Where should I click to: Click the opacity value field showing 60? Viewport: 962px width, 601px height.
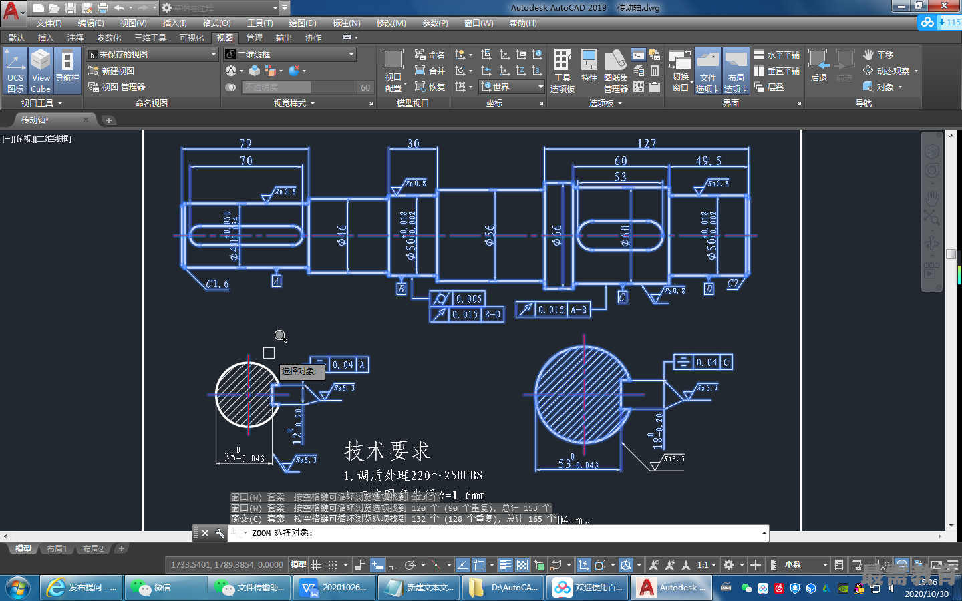click(x=365, y=87)
